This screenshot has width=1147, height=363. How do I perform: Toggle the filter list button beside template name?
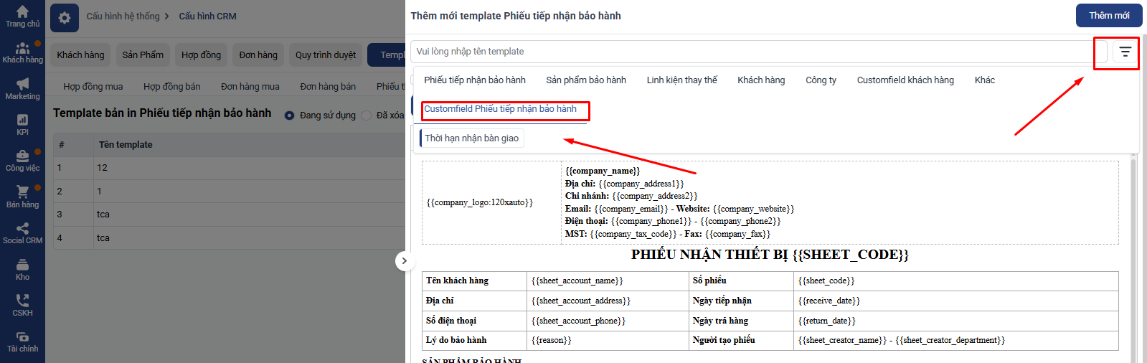[x=1125, y=52]
